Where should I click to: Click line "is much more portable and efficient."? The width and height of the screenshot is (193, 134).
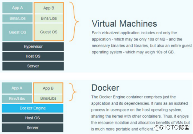[122, 129]
